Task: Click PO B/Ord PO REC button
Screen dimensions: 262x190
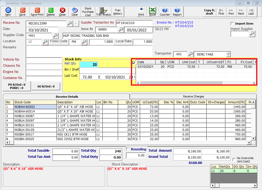Action: coord(17,86)
